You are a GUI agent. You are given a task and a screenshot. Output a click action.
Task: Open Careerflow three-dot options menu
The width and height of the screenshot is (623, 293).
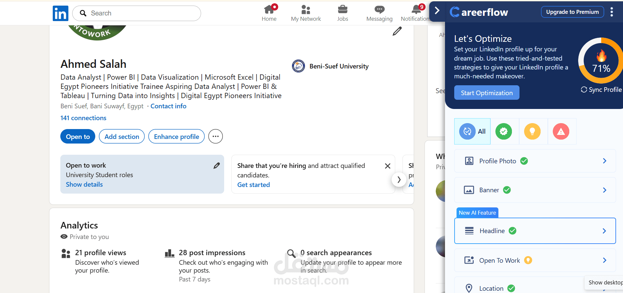[x=612, y=12]
